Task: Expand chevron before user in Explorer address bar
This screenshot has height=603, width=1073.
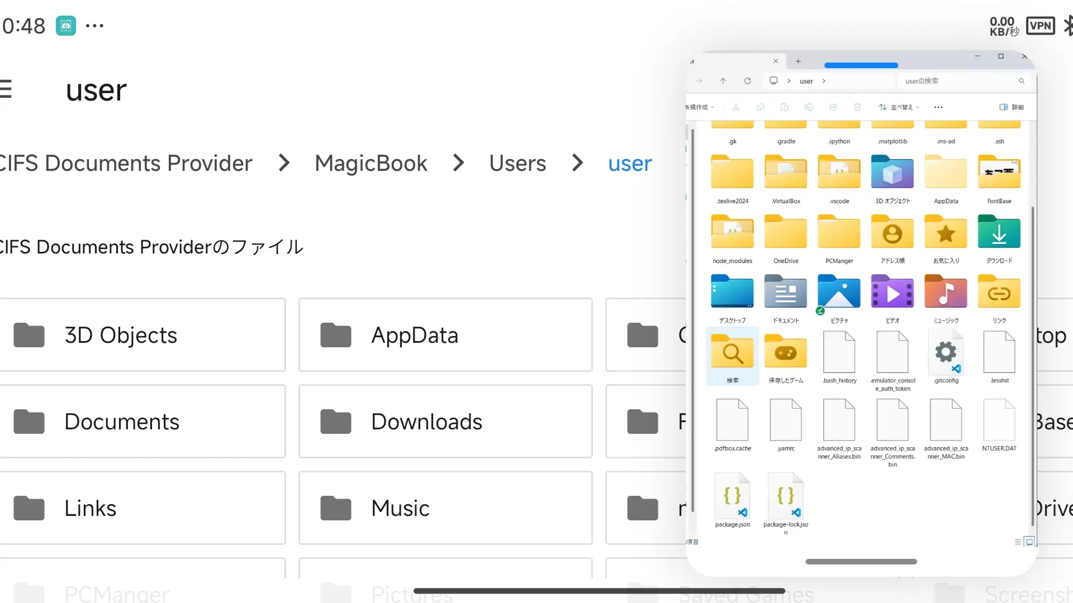Action: 789,81
